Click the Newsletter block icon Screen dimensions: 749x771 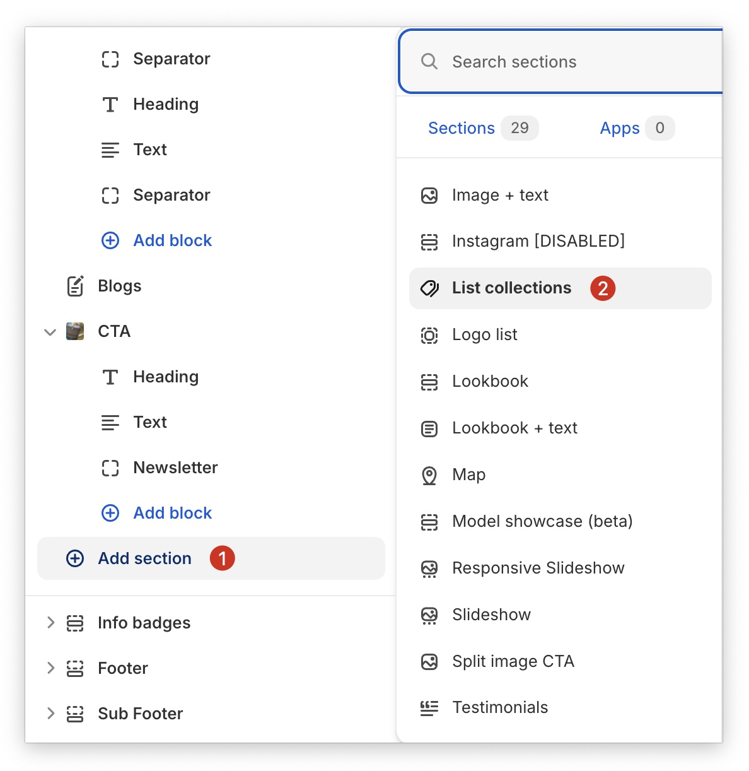[110, 468]
